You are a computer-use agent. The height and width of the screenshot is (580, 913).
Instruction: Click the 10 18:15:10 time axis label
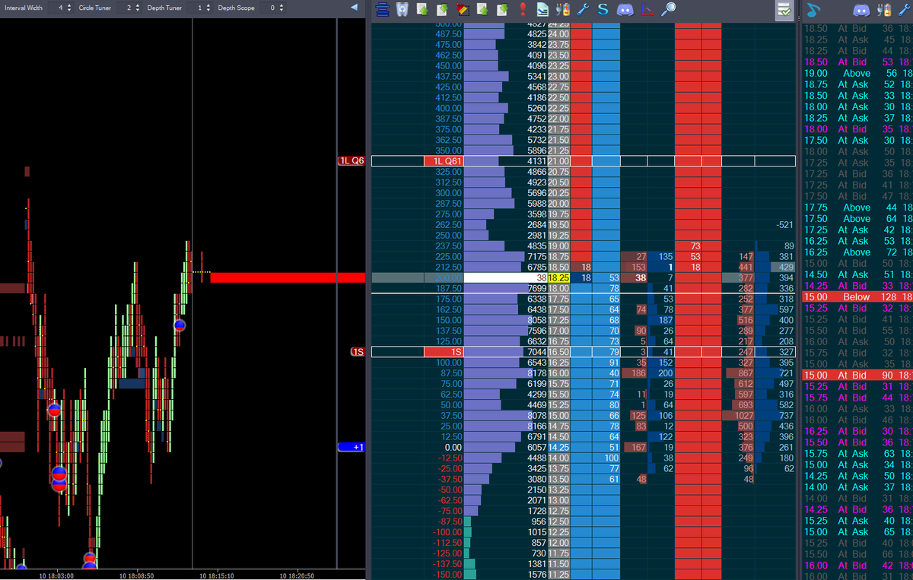pyautogui.click(x=218, y=575)
